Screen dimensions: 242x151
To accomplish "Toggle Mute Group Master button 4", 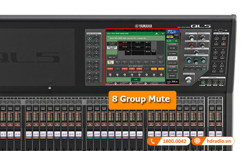I will click(x=132, y=69).
